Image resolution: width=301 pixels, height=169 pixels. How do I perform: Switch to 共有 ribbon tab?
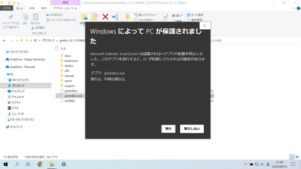point(32,8)
